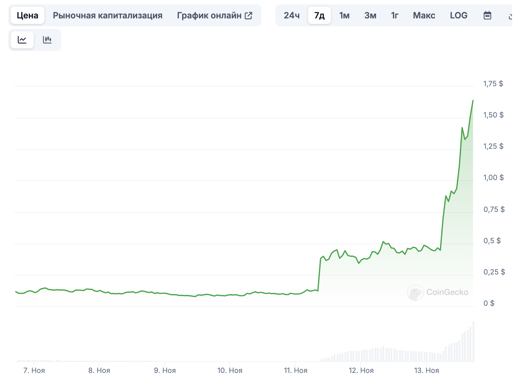Show the Макс full price history
520x384 pixels.
pyautogui.click(x=424, y=15)
